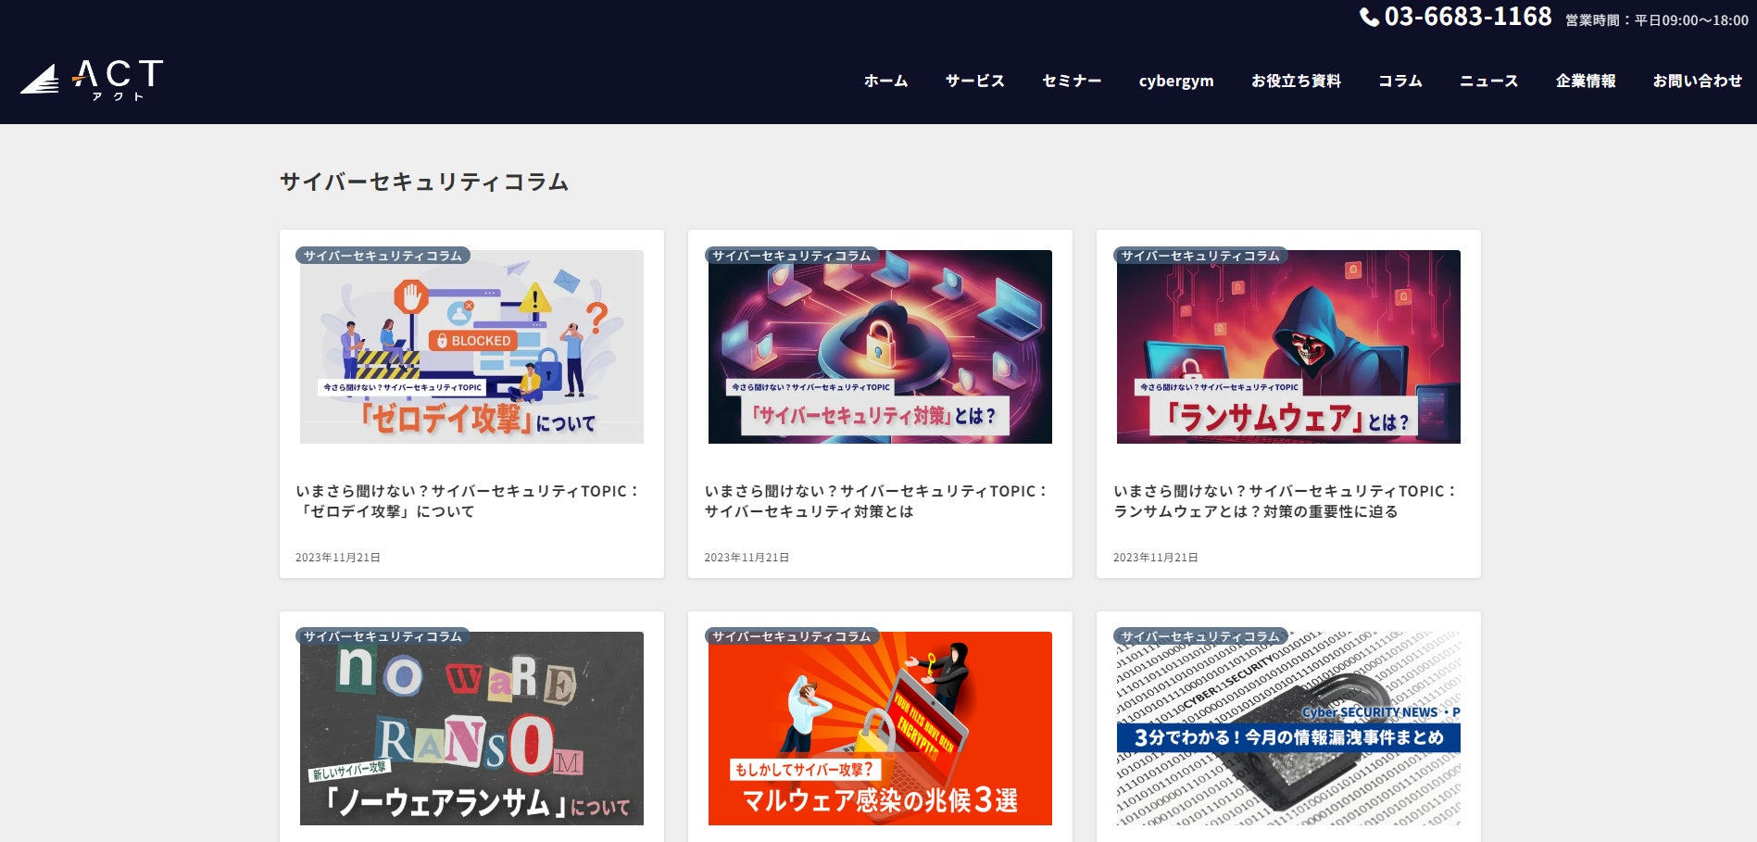
Task: Navigate to the コラム section
Action: (x=1399, y=81)
